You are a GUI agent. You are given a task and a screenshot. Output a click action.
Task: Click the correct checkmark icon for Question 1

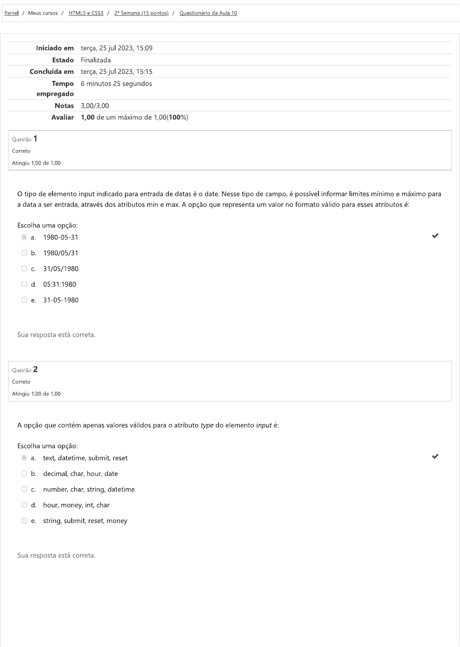(x=435, y=236)
